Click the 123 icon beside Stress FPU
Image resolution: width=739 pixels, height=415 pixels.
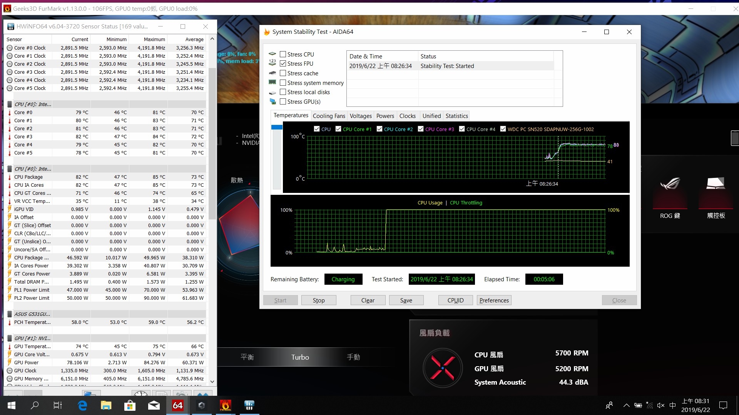pos(273,63)
